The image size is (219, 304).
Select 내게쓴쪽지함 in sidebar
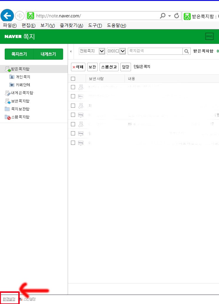pos(22,93)
